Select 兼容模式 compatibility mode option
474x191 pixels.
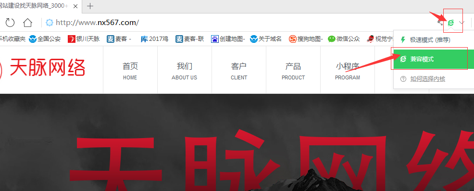[x=430, y=59]
